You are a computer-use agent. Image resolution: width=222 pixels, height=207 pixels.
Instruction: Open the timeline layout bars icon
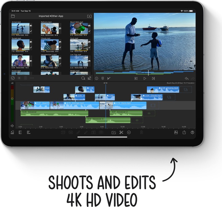[x=29, y=132]
